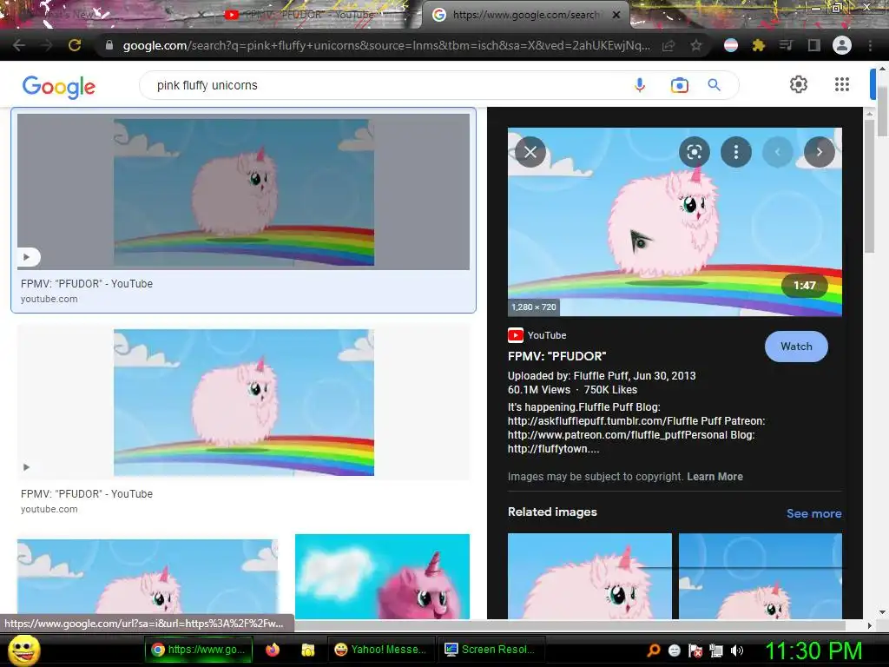Open the media controls playlist icon
Image resolution: width=889 pixels, height=667 pixels.
pos(787,45)
